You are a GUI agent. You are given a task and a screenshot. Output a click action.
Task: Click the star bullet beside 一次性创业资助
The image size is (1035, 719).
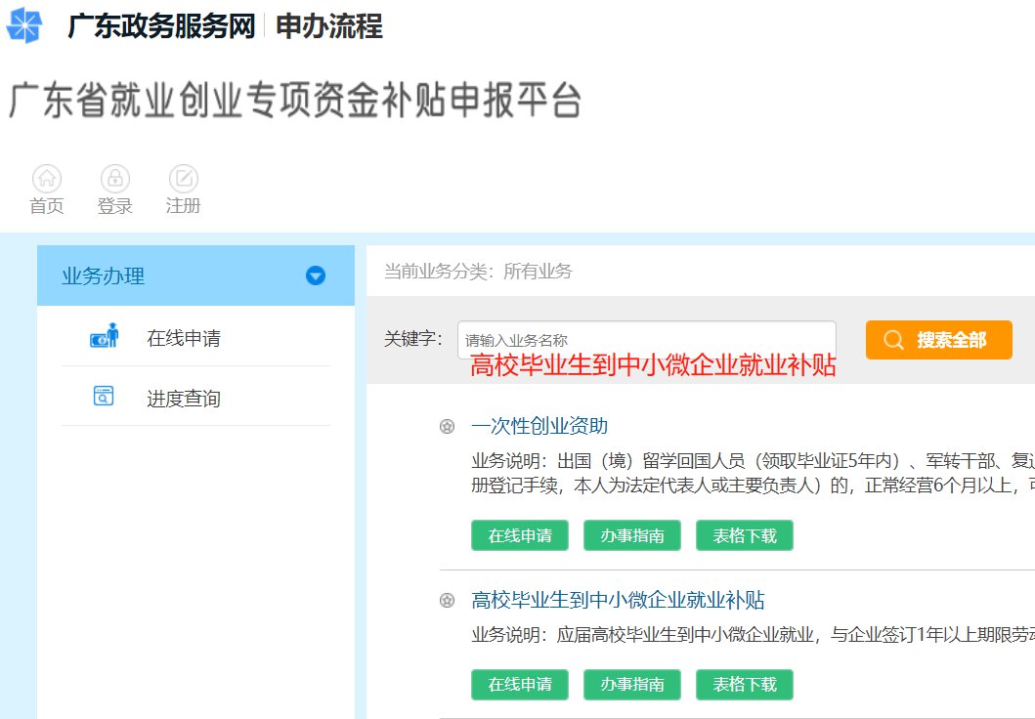pos(447,426)
